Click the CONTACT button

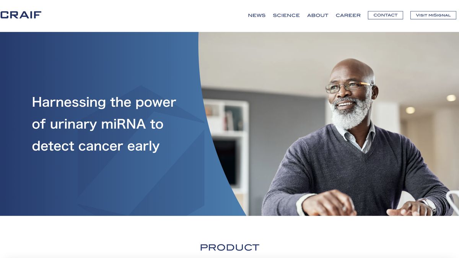(x=386, y=15)
